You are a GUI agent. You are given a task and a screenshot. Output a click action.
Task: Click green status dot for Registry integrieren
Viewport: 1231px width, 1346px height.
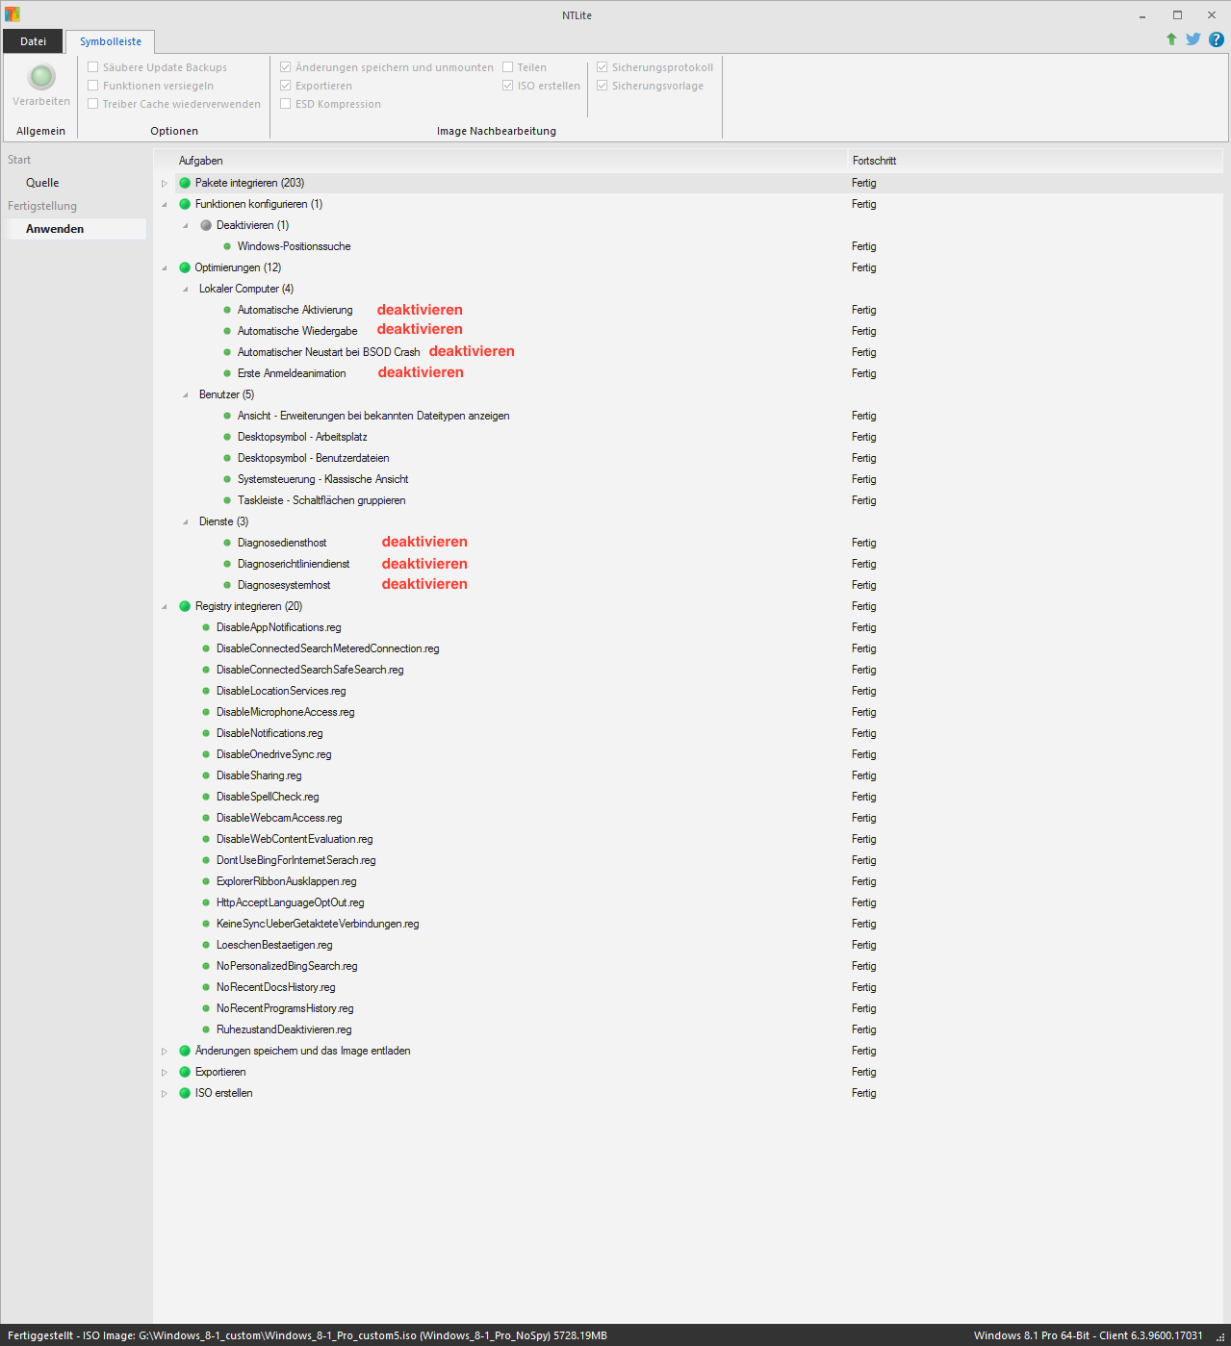[185, 606]
